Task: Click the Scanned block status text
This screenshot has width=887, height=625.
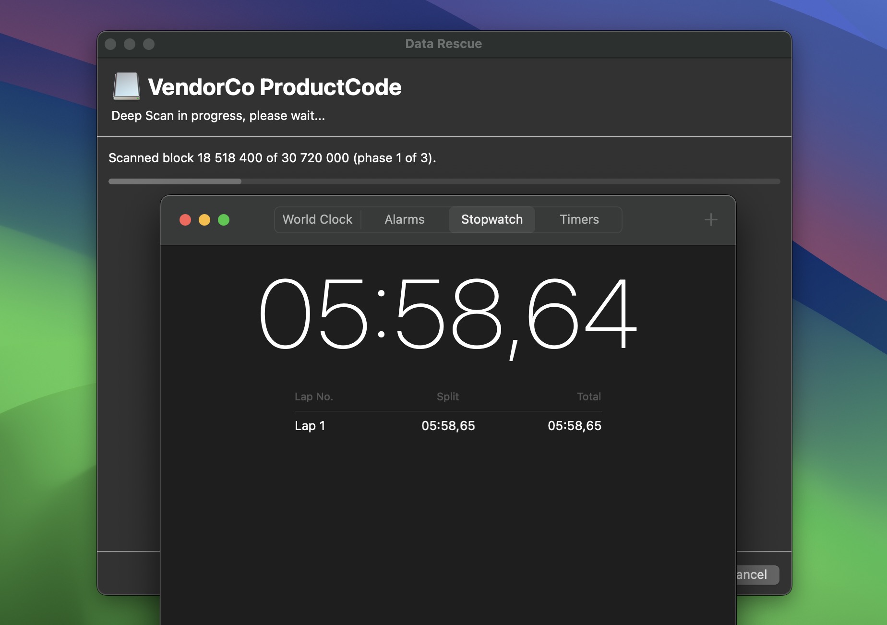Action: tap(272, 158)
